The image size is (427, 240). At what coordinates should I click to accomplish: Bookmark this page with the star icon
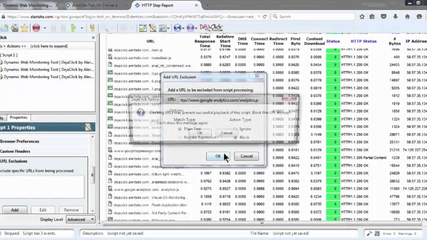point(362,17)
